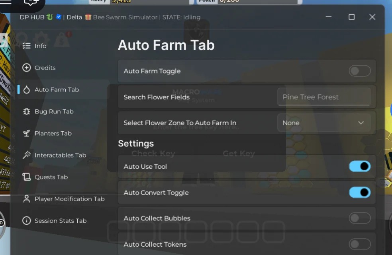Screen dimensions: 392x255
Task: Click the Search Flower Fields label
Action: click(x=157, y=97)
